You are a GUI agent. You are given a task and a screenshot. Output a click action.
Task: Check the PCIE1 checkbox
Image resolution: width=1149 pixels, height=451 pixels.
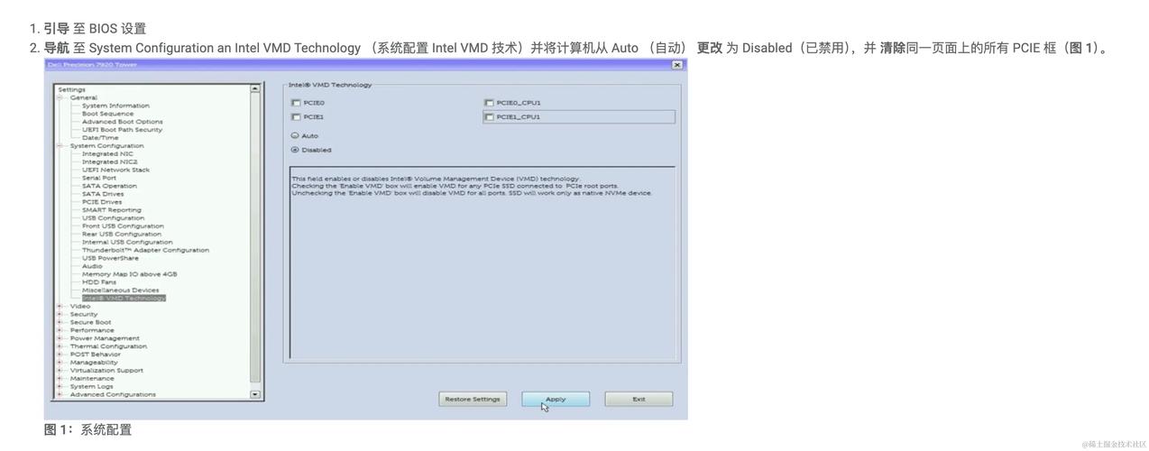pos(296,117)
